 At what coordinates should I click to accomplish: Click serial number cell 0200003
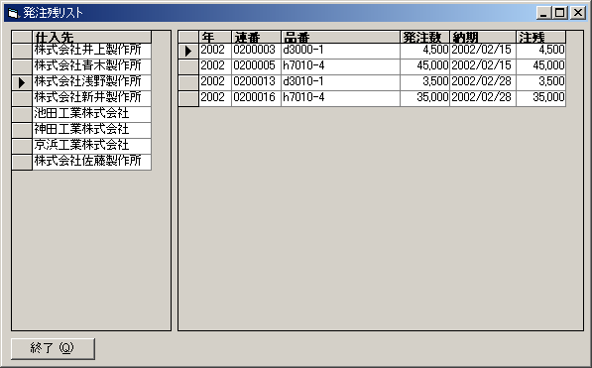(x=256, y=51)
